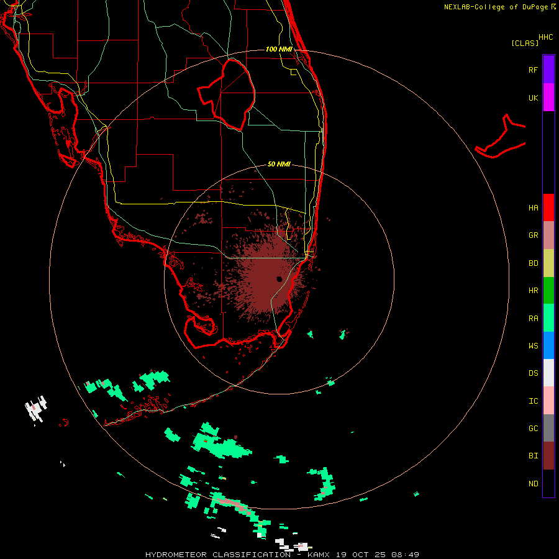Click the Lake Okeechobee outline

coord(227,94)
